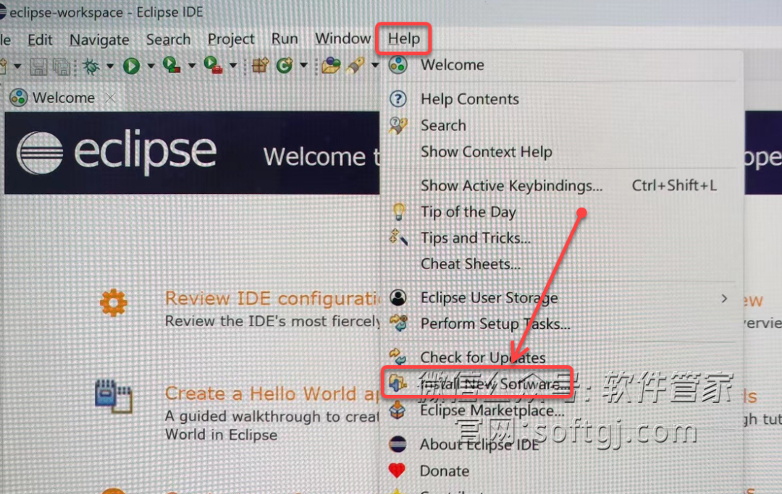Click the Save toolbar icon
The width and height of the screenshot is (782, 494).
(38, 67)
